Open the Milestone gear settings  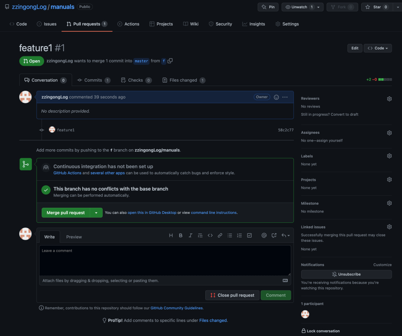389,203
